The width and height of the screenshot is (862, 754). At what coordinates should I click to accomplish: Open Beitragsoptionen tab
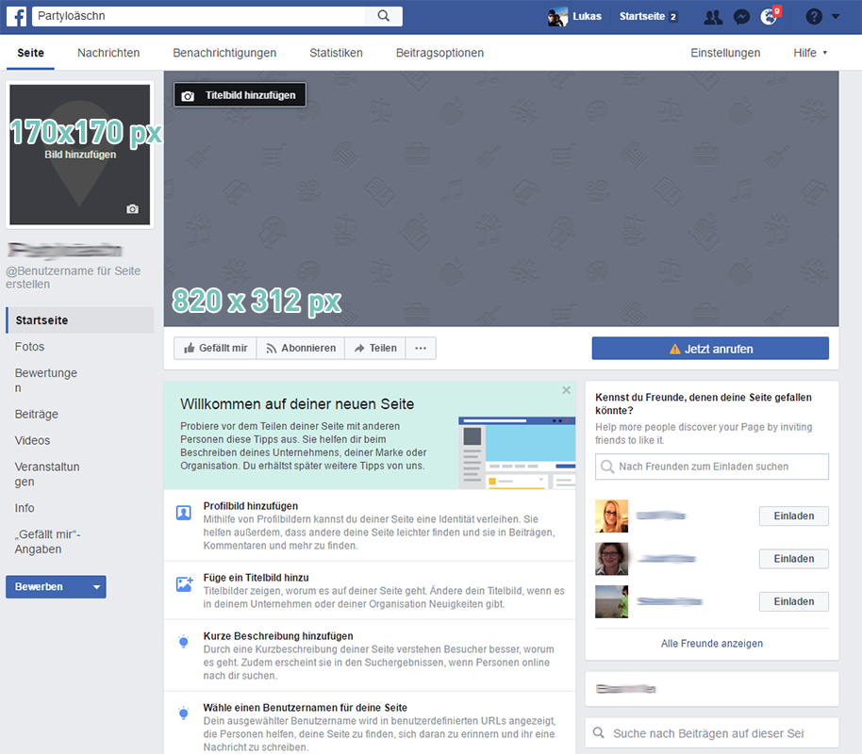tap(439, 53)
